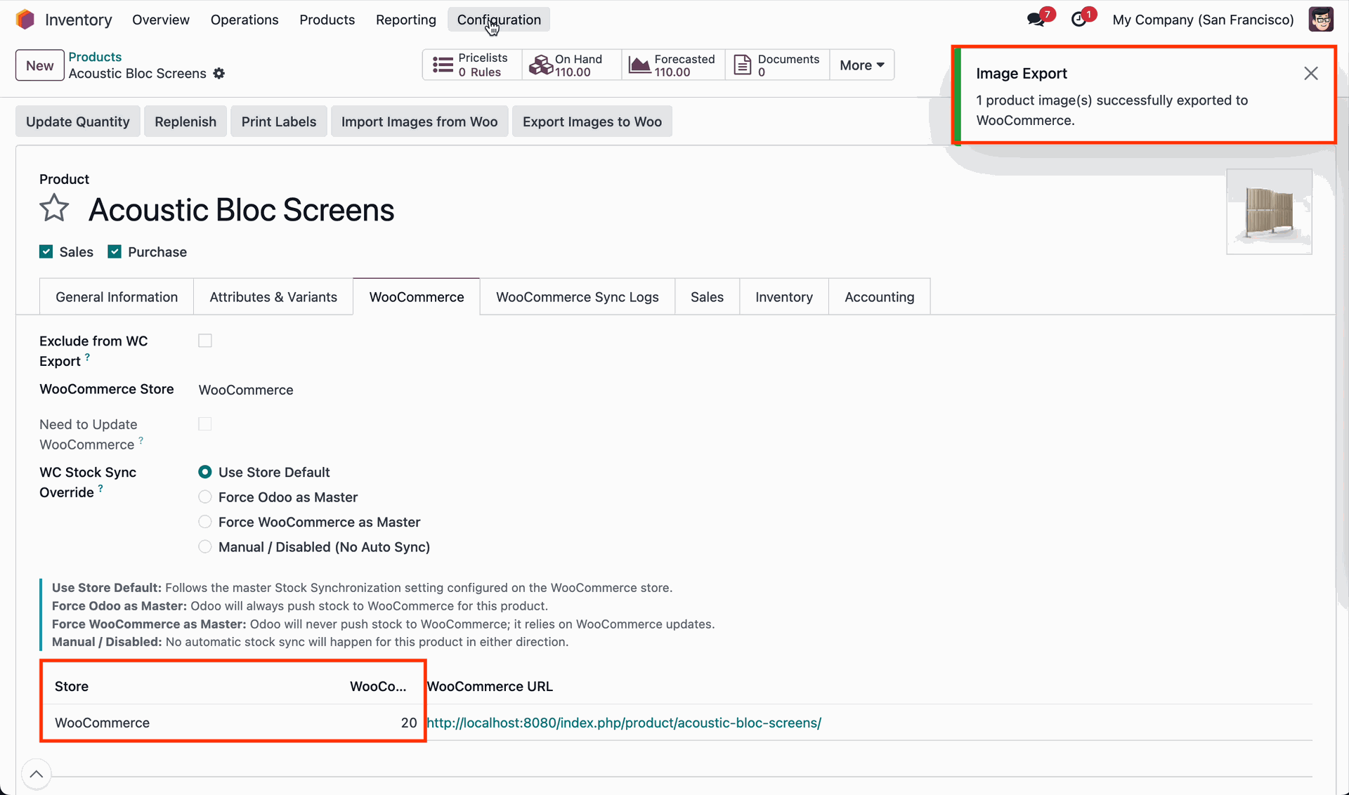The height and width of the screenshot is (795, 1349).
Task: Click the WooCommerce URL column header
Action: coord(490,686)
